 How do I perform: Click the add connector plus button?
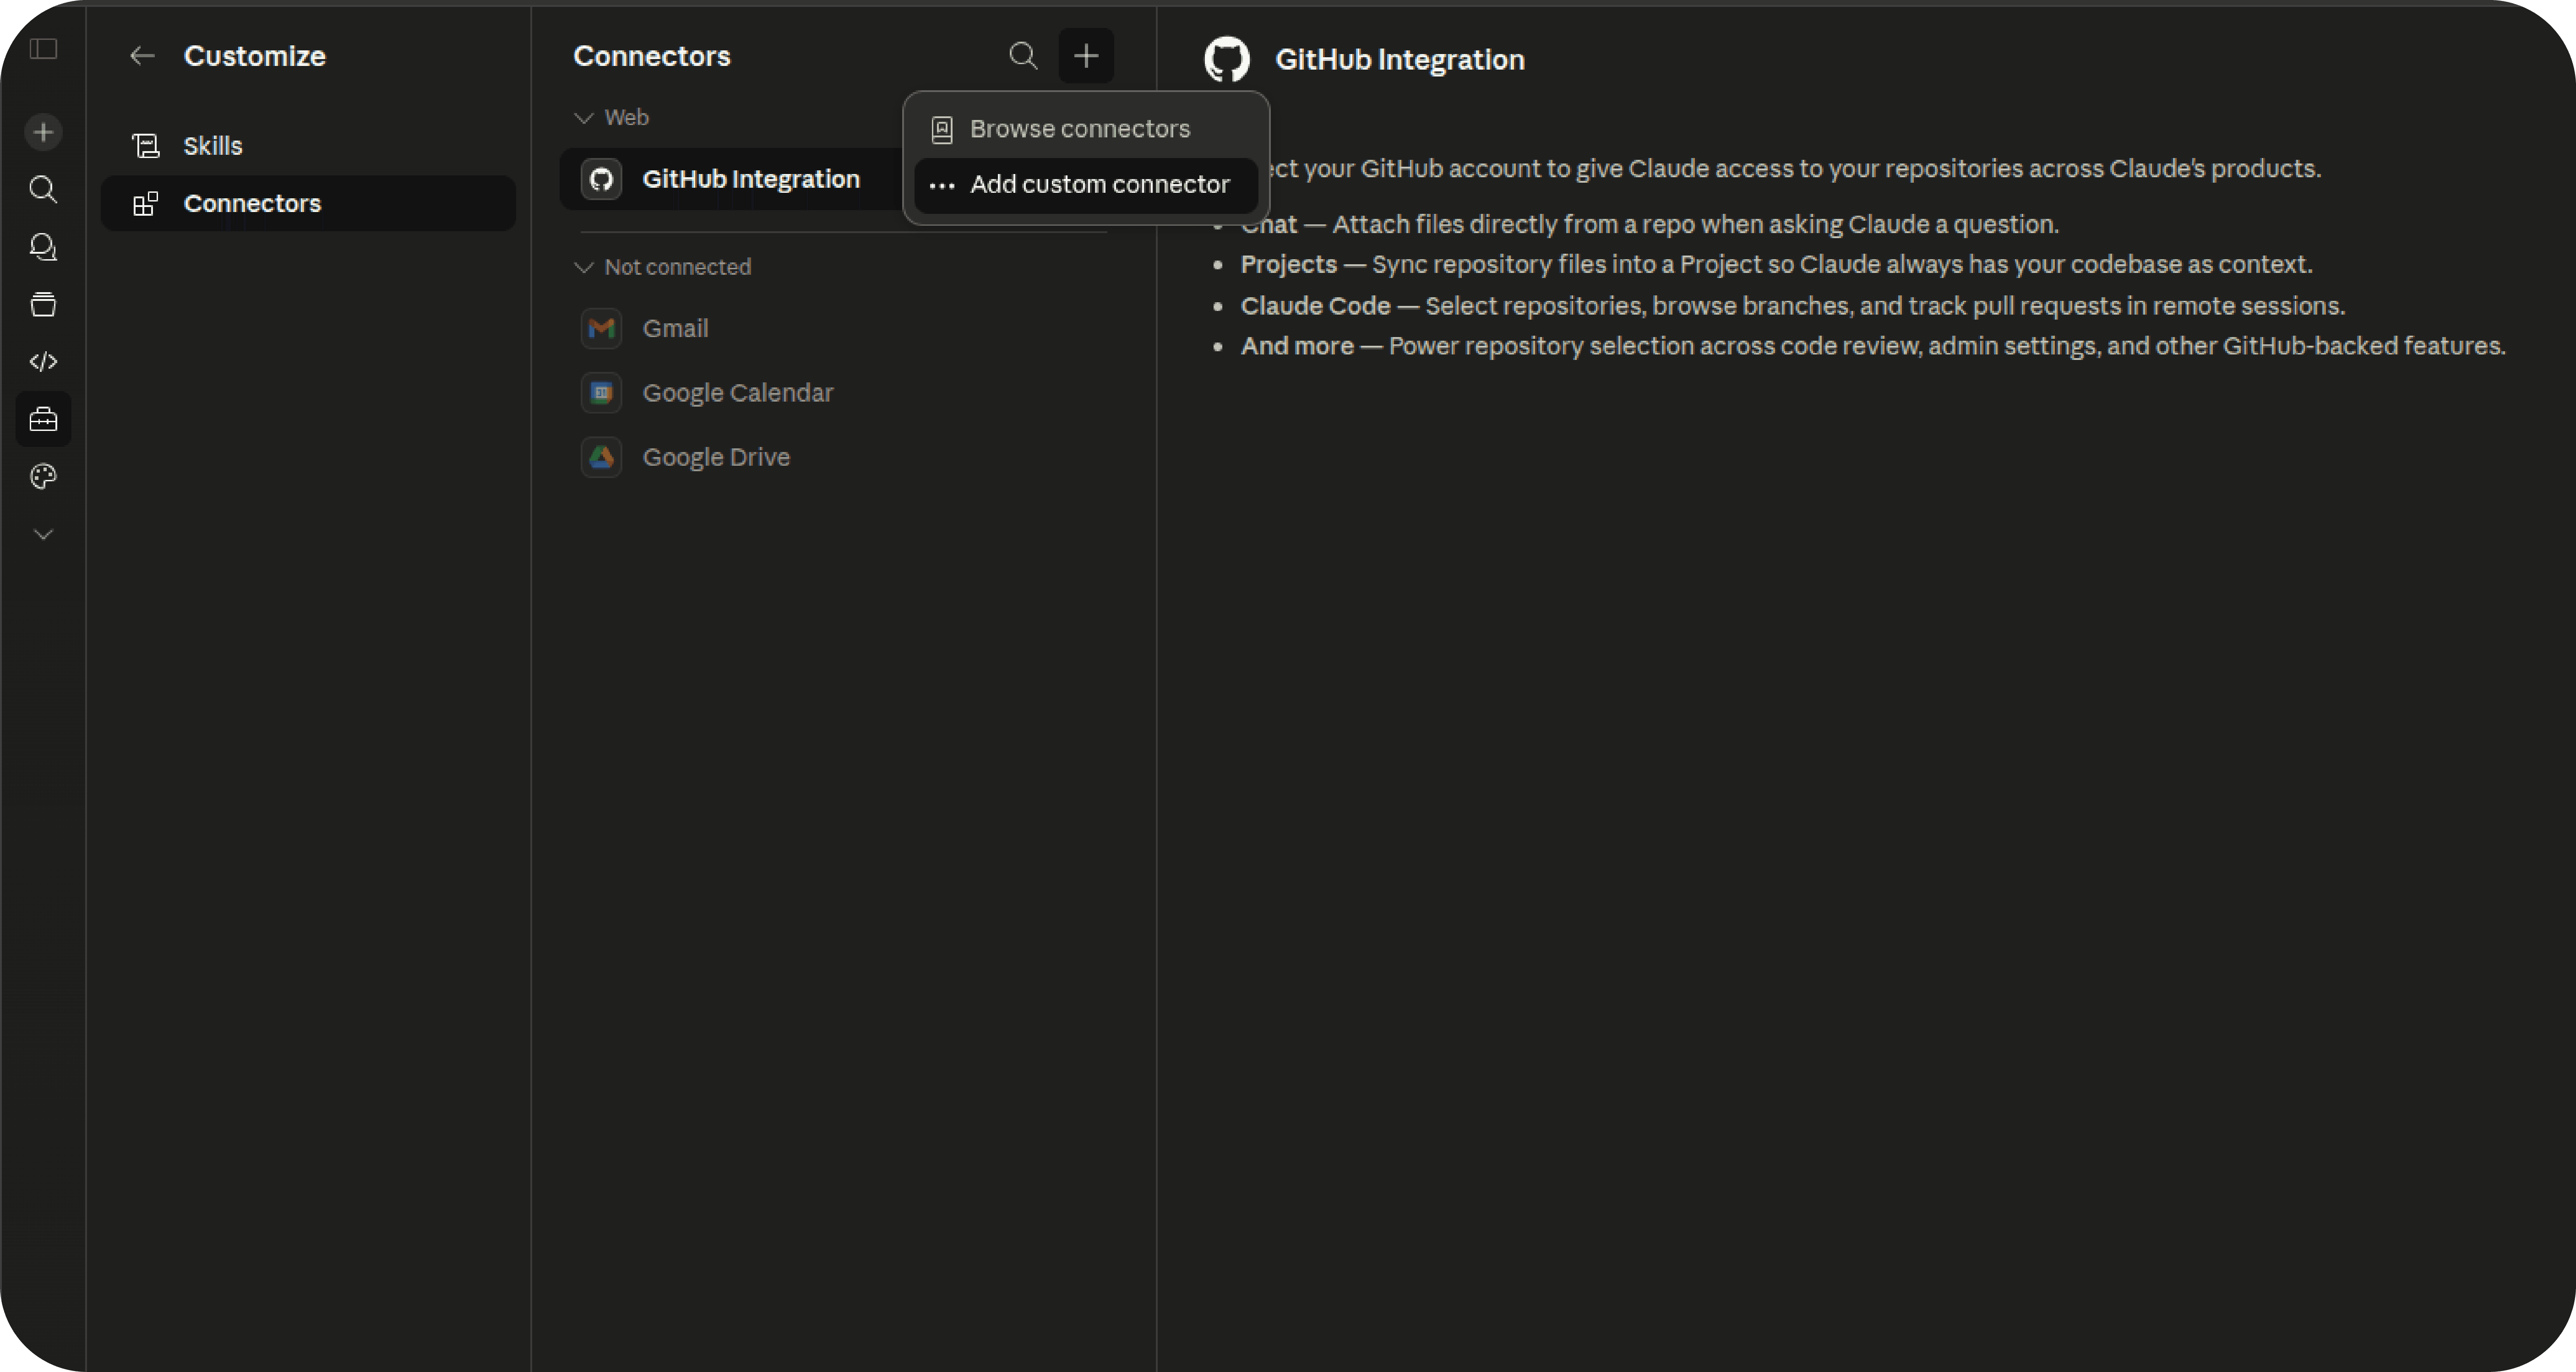tap(1086, 55)
